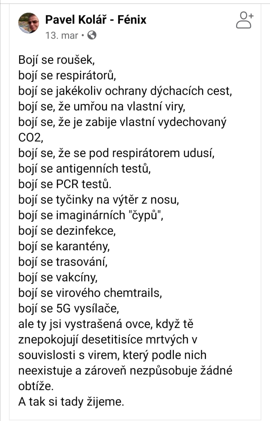Click the line "bojí se vakcíny,"
This screenshot has width=270, height=421.
[x=58, y=277]
